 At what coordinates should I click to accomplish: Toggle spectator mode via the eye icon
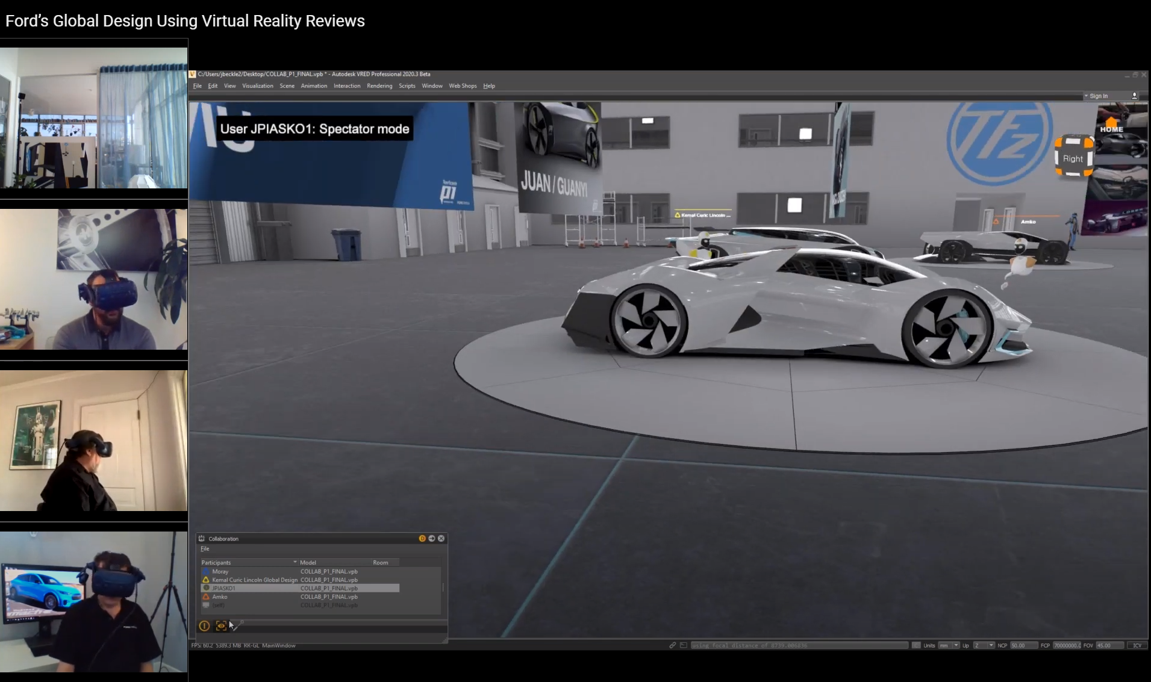tap(222, 626)
